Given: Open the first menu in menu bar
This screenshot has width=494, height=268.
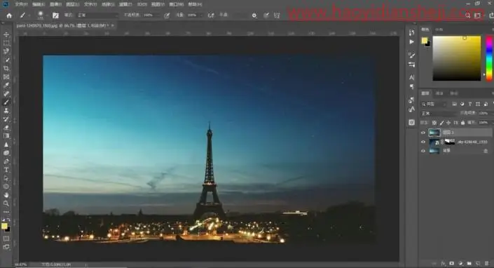Looking at the screenshot, I should tap(21, 4).
